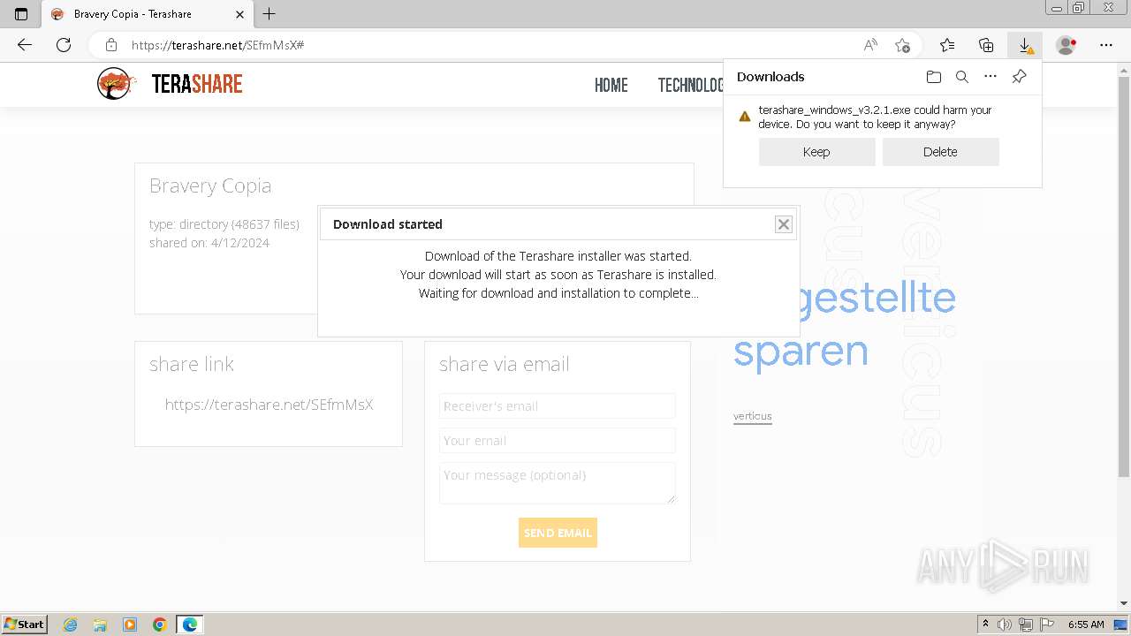Add this page to favorites
Viewport: 1131px width, 636px height.
click(902, 45)
